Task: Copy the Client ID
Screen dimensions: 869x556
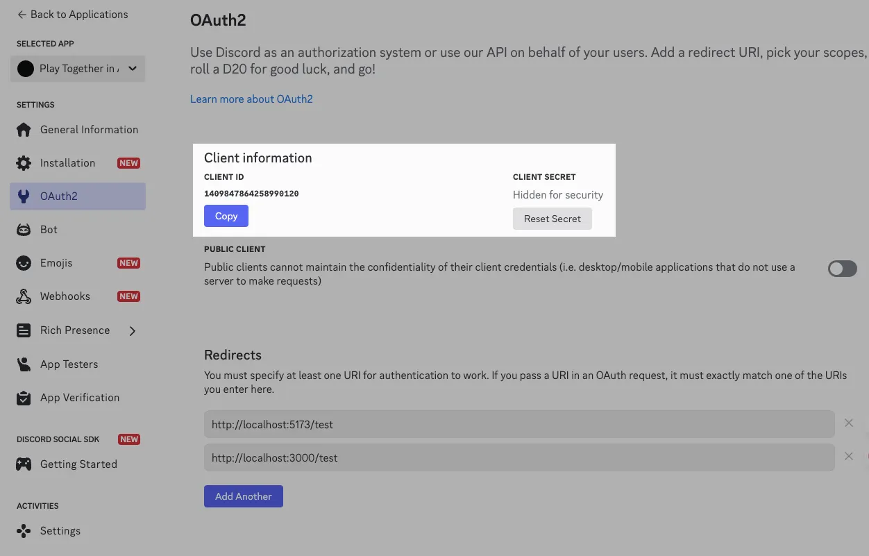Action: [x=226, y=217]
